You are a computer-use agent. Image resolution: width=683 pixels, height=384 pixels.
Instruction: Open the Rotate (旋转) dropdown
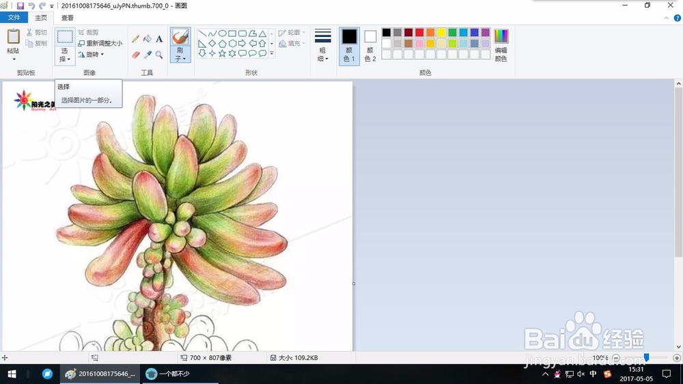(91, 55)
